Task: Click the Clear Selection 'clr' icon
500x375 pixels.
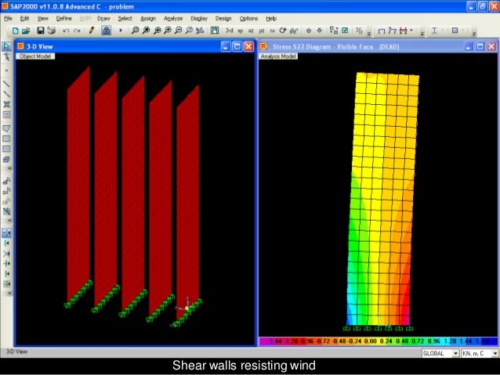Action: click(6, 202)
